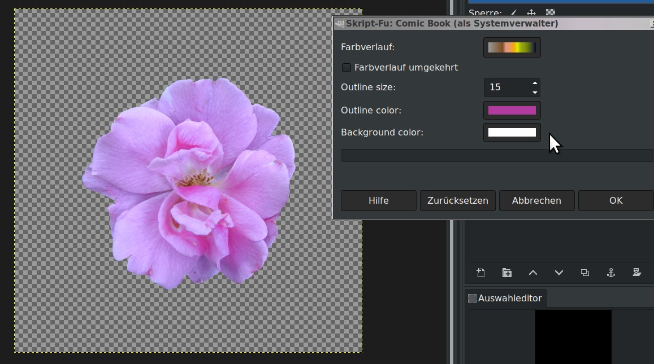Click the new layer group icon
The image size is (654, 364).
(x=507, y=273)
